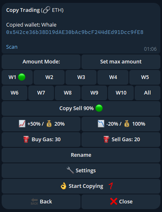Click the Copy Trading (ETH) title text
This screenshot has width=162, height=212.
[35, 10]
